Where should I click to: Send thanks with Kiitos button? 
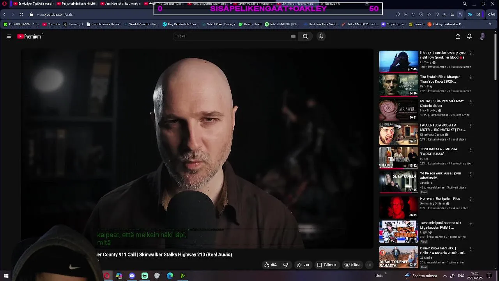click(x=352, y=265)
